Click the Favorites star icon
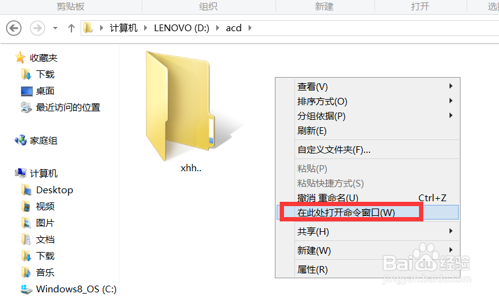Image resolution: width=499 pixels, height=296 pixels. tap(20, 57)
